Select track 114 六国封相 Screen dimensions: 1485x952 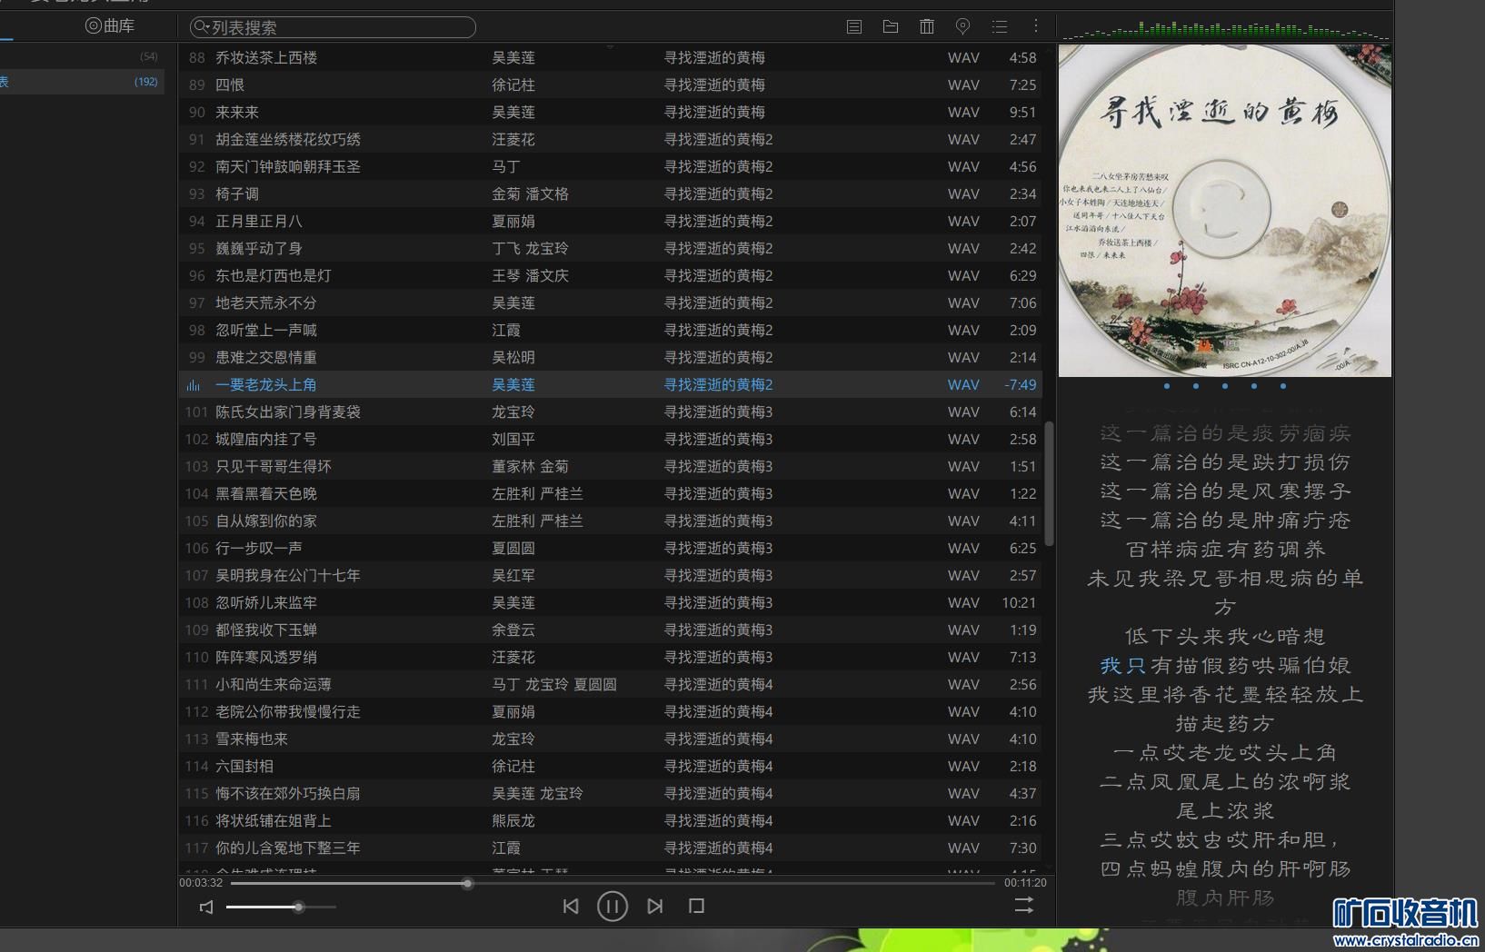point(610,766)
